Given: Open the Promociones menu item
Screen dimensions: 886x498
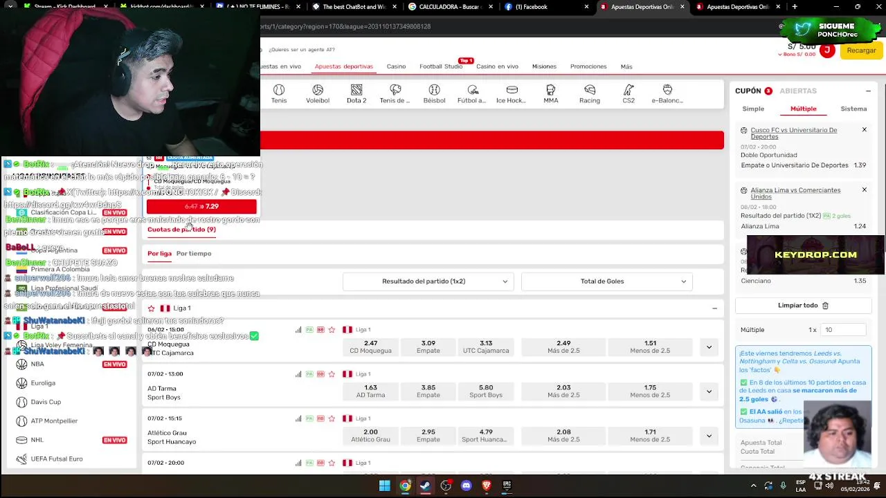Looking at the screenshot, I should [588, 66].
